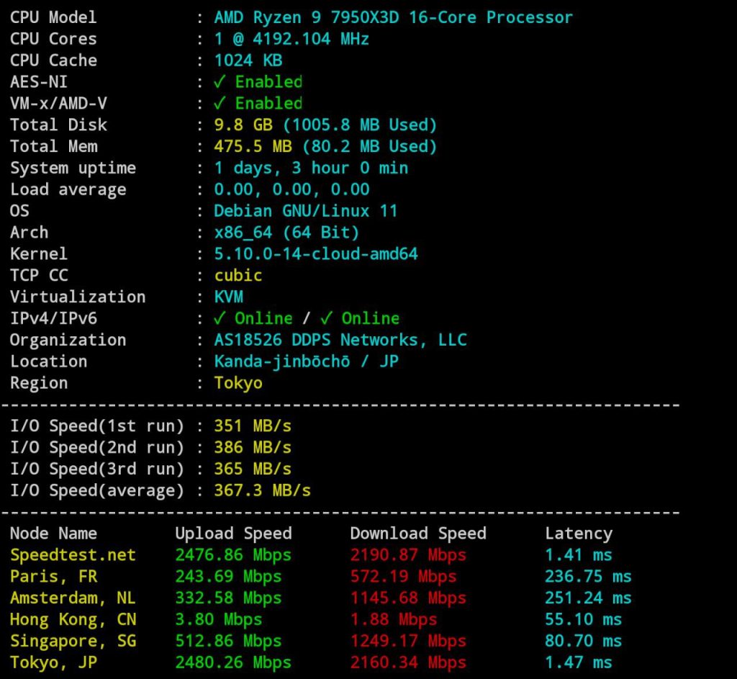Click the I/O Speed average 367.3 MB/s
This screenshot has height=679, width=737.
click(262, 491)
